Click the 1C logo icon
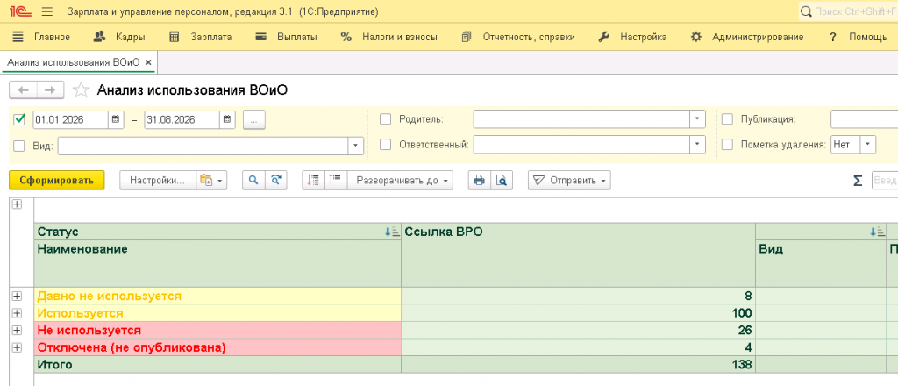898x386 pixels. pyautogui.click(x=21, y=11)
